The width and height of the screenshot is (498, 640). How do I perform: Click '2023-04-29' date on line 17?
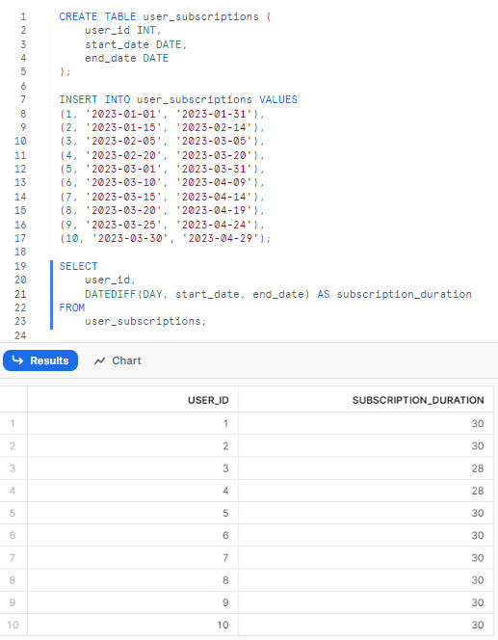[x=221, y=238]
